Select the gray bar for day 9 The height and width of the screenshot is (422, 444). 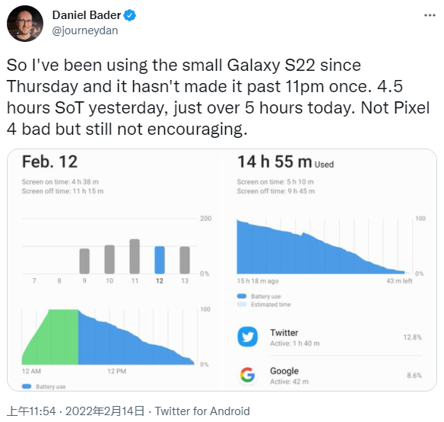tap(84, 261)
